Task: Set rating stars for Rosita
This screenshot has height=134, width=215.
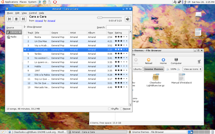Action: click(x=121, y=37)
